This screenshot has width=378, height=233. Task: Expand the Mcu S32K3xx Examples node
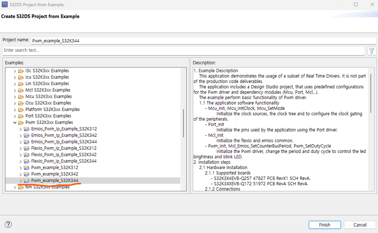click(x=15, y=97)
